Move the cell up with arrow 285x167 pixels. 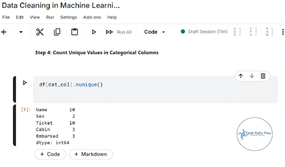coord(241,76)
